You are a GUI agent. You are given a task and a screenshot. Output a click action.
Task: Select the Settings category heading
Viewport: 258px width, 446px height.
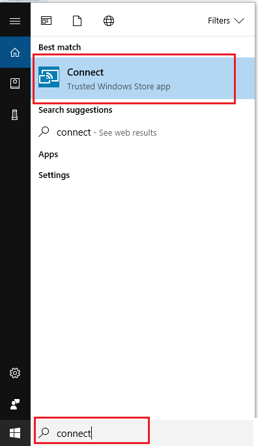pyautogui.click(x=54, y=175)
